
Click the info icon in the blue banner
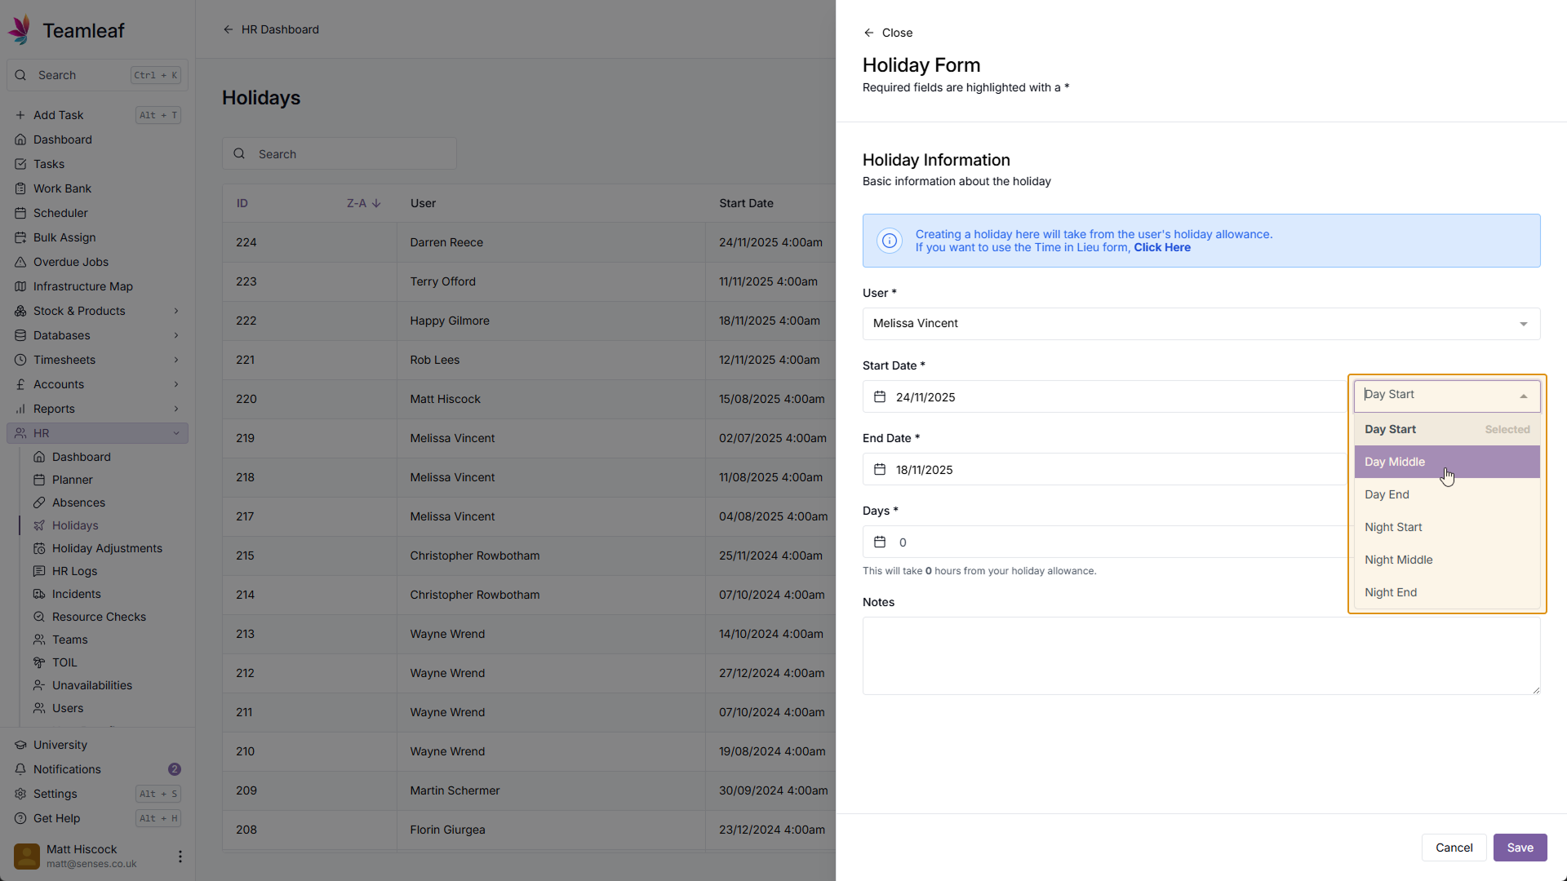(889, 241)
